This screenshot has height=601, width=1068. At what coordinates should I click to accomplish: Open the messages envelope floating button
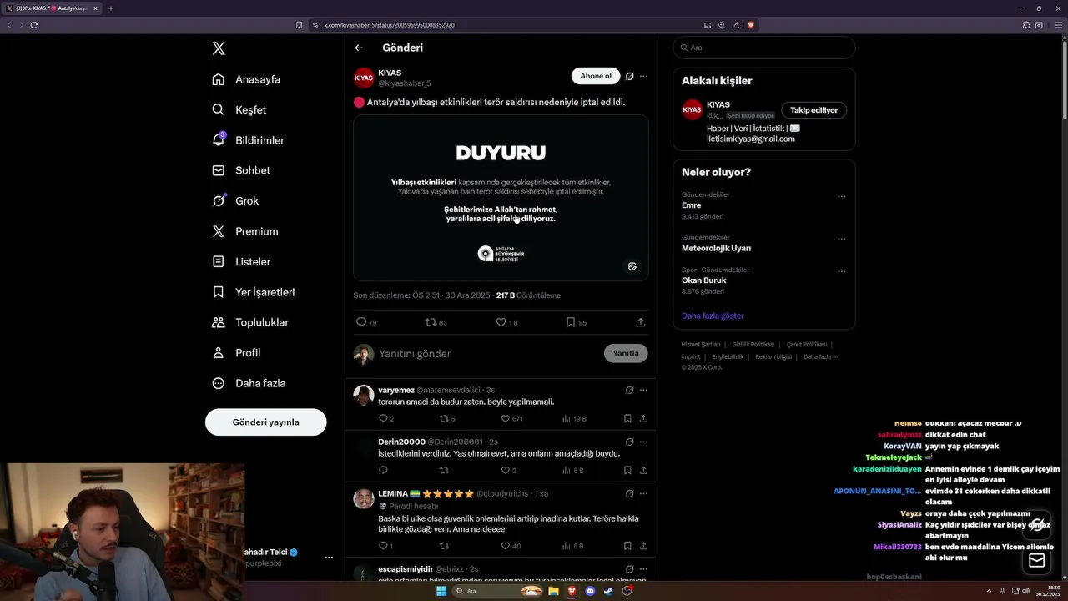[x=1037, y=561]
